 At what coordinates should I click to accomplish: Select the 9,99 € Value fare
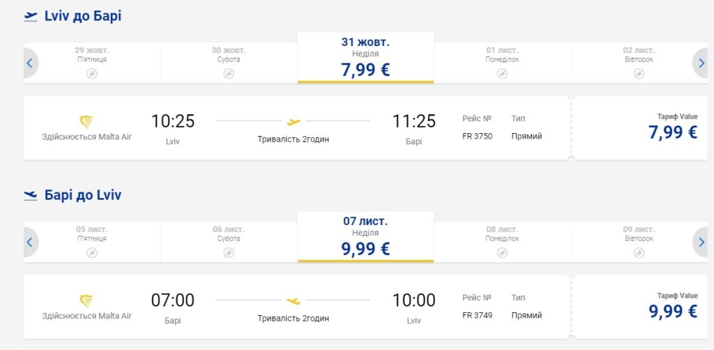(x=673, y=311)
